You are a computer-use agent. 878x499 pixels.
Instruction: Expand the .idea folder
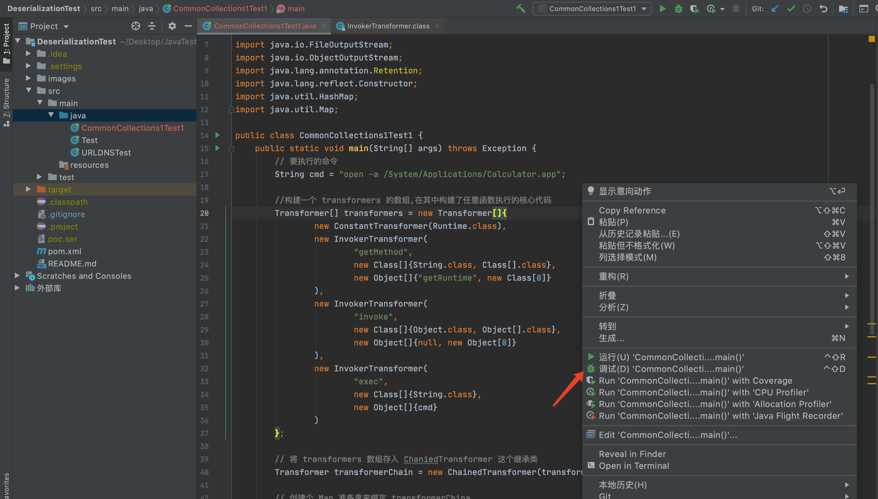(x=28, y=53)
